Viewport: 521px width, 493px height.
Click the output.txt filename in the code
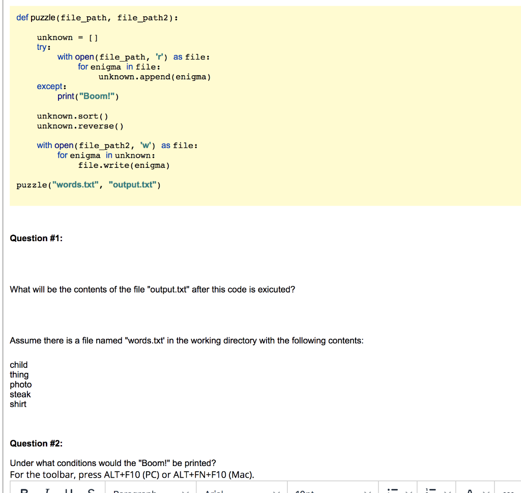[x=133, y=184]
